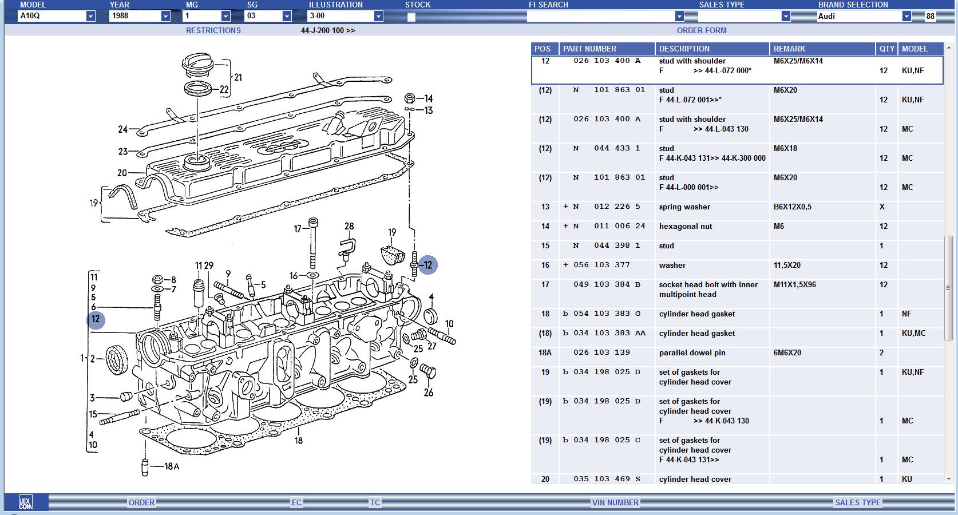Click the VIN NUMBER button
This screenshot has height=515, width=958.
(x=615, y=502)
